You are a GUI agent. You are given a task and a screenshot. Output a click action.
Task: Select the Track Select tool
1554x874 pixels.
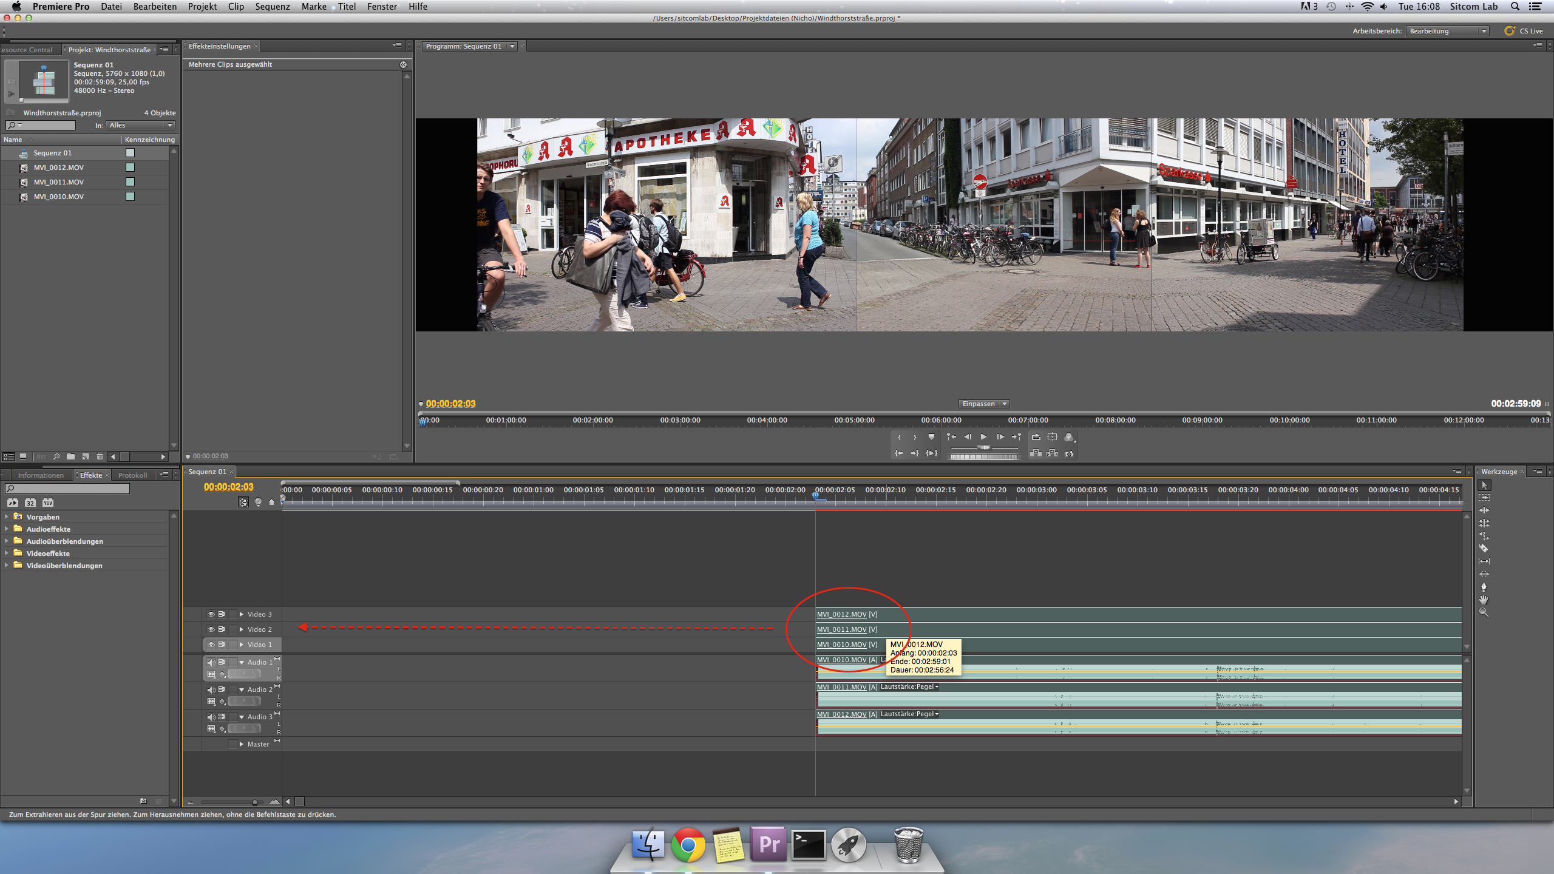coord(1484,498)
